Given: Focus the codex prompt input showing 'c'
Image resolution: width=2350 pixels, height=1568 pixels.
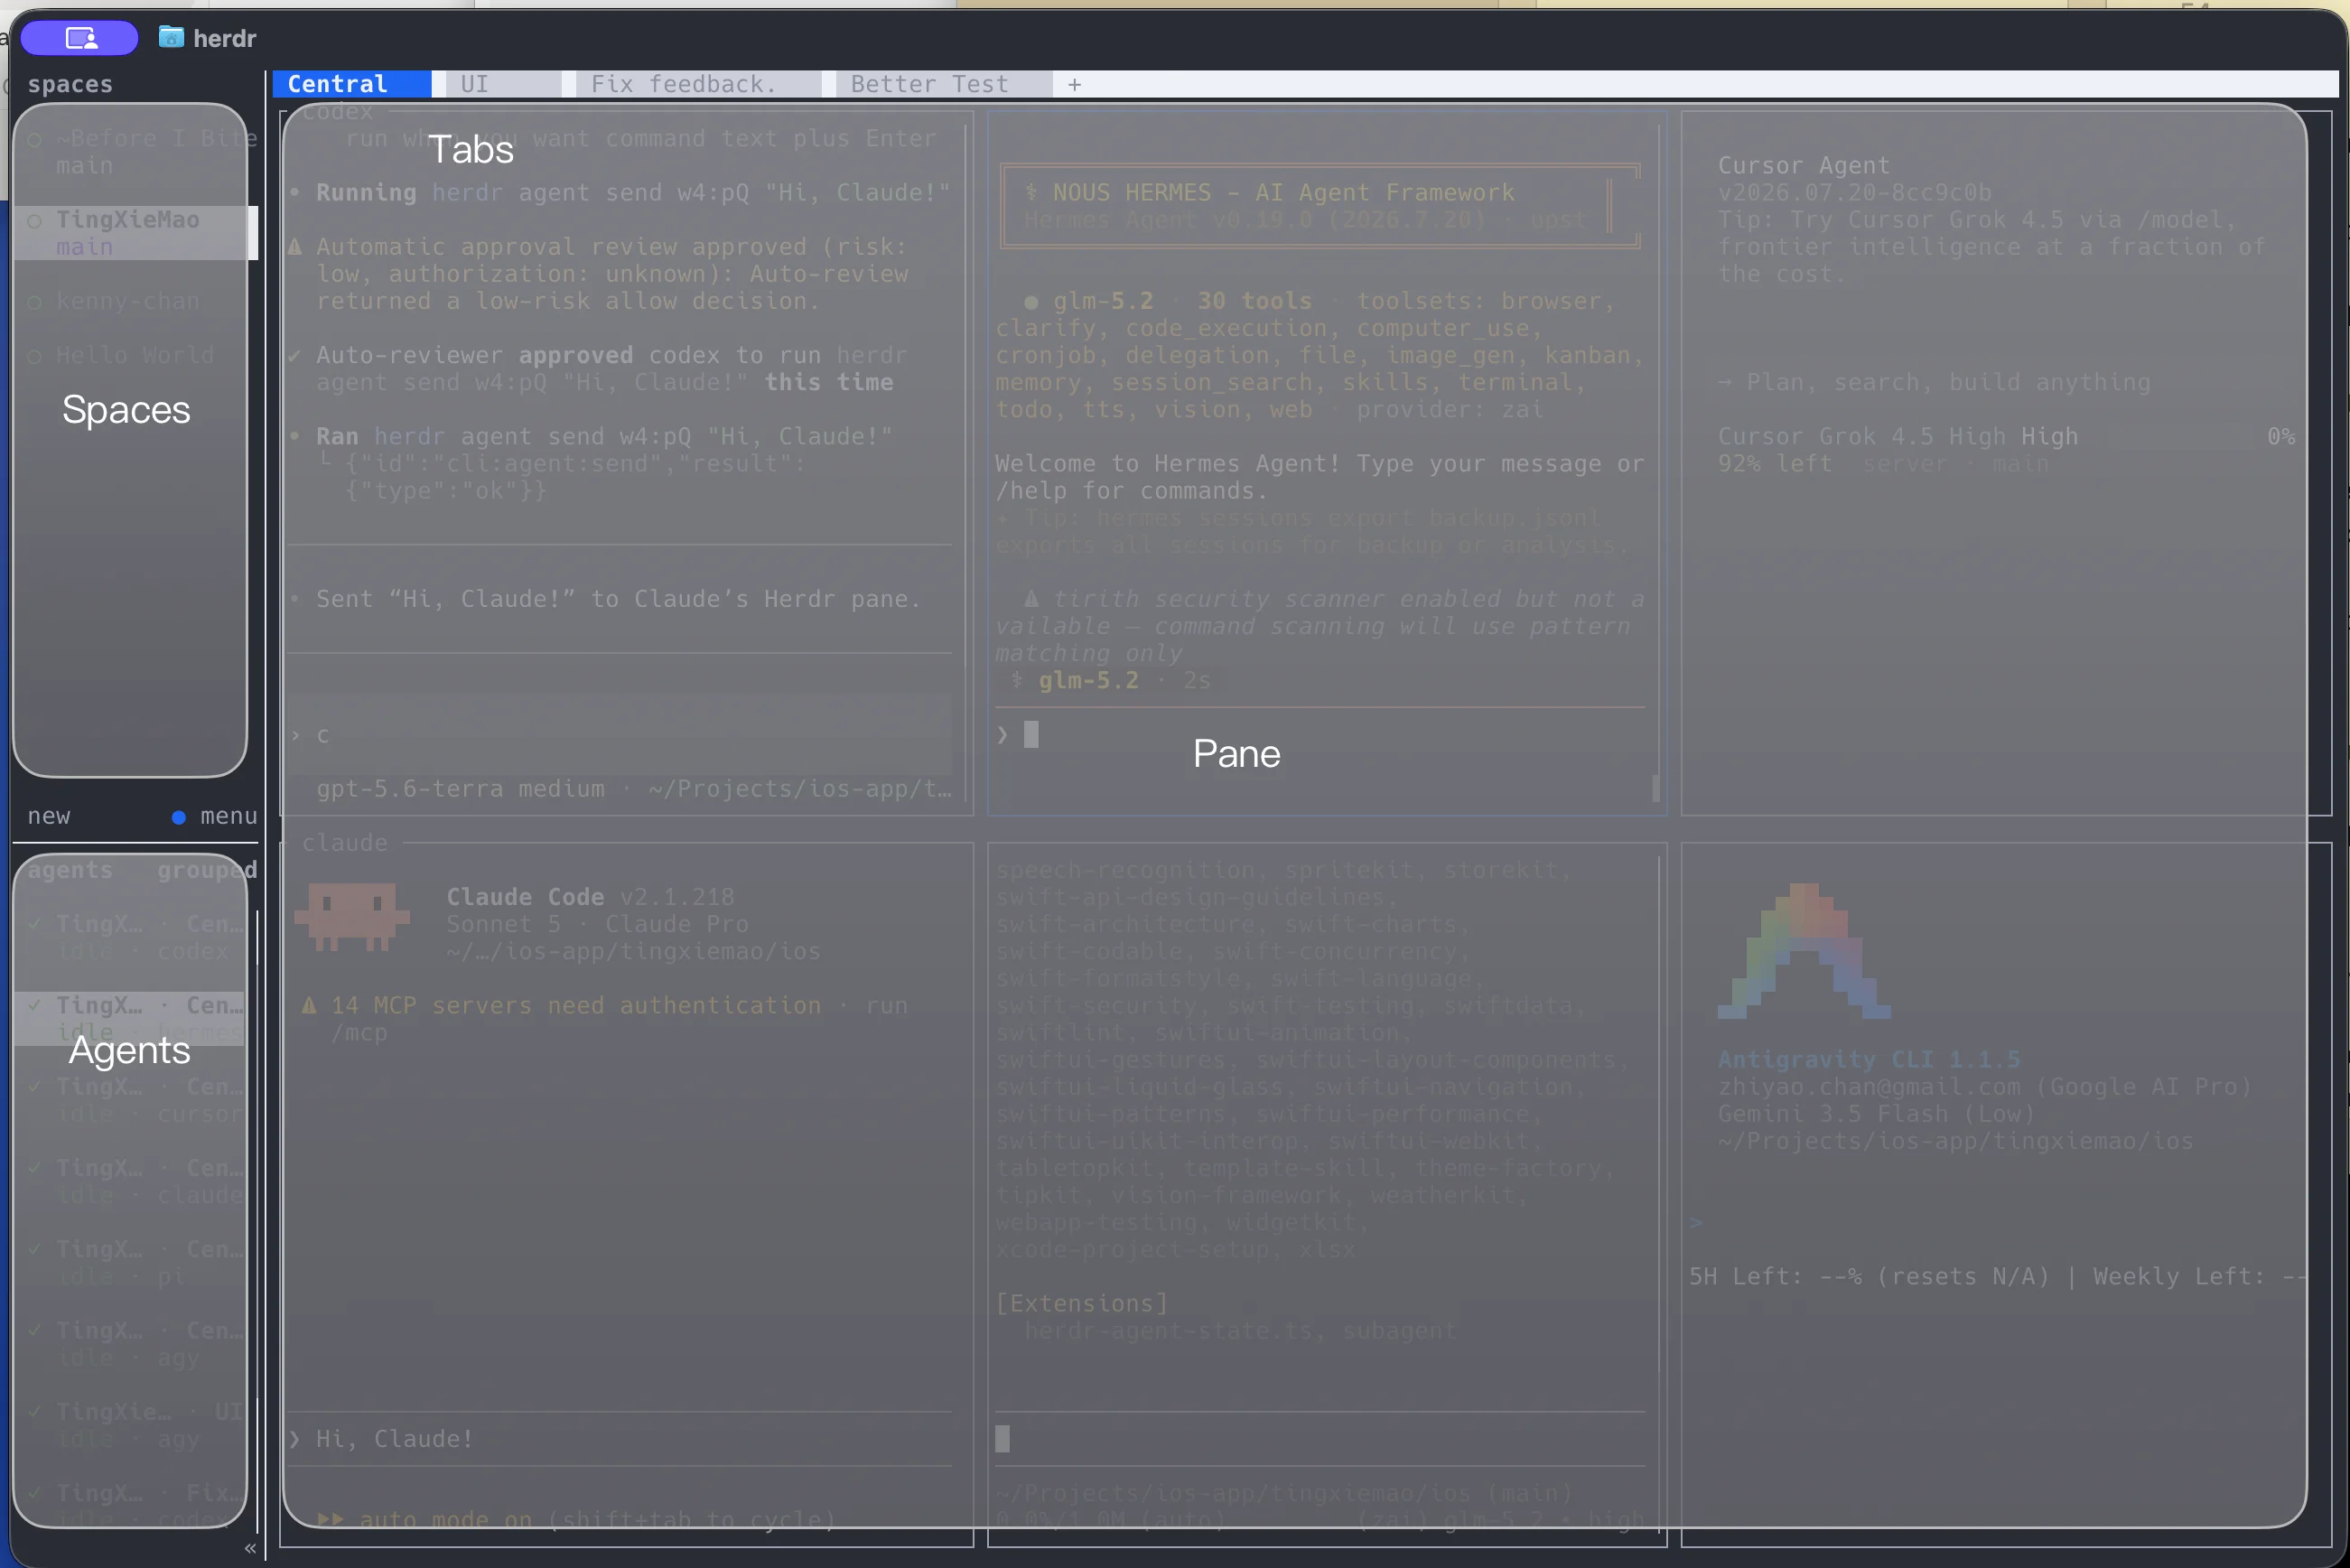Looking at the screenshot, I should click(x=620, y=735).
